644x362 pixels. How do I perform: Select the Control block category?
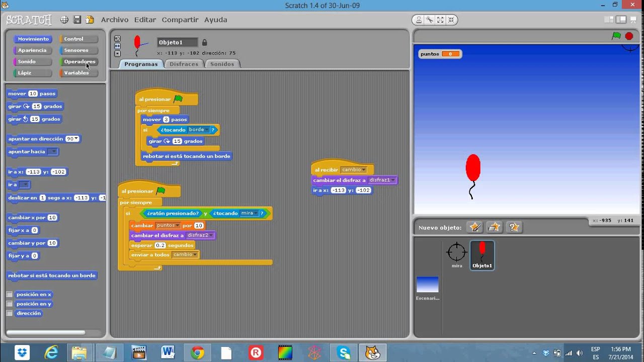[78, 39]
